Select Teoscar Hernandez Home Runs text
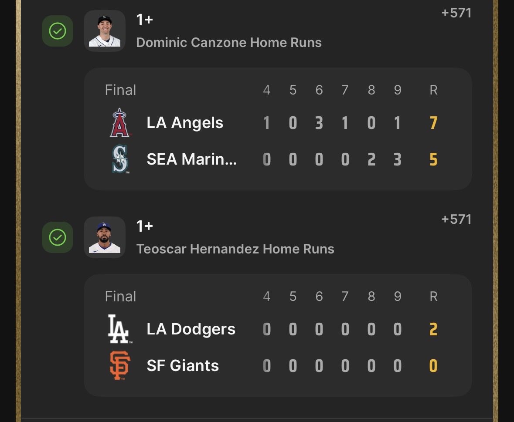Screen dimensions: 514x422 235,249
